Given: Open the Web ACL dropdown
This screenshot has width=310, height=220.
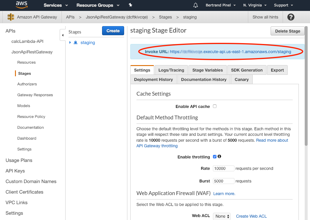Looking at the screenshot, I should pos(221,216).
